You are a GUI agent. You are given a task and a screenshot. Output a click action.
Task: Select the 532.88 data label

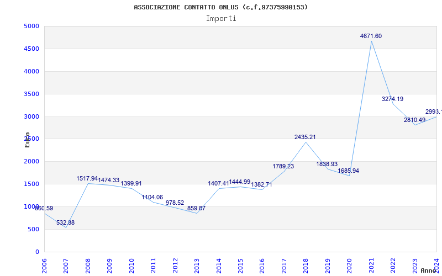pyautogui.click(x=66, y=223)
